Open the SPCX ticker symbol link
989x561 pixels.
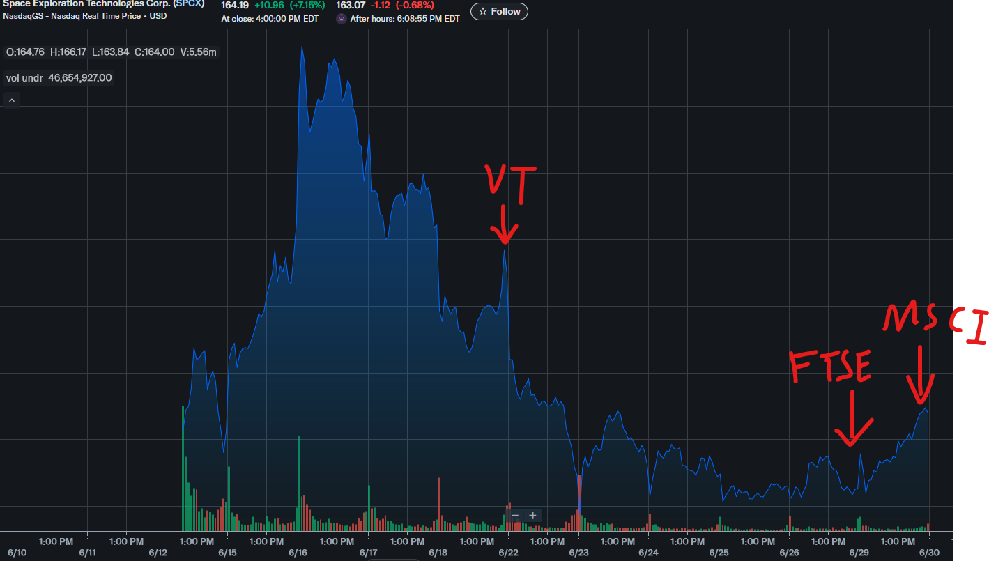pyautogui.click(x=189, y=3)
